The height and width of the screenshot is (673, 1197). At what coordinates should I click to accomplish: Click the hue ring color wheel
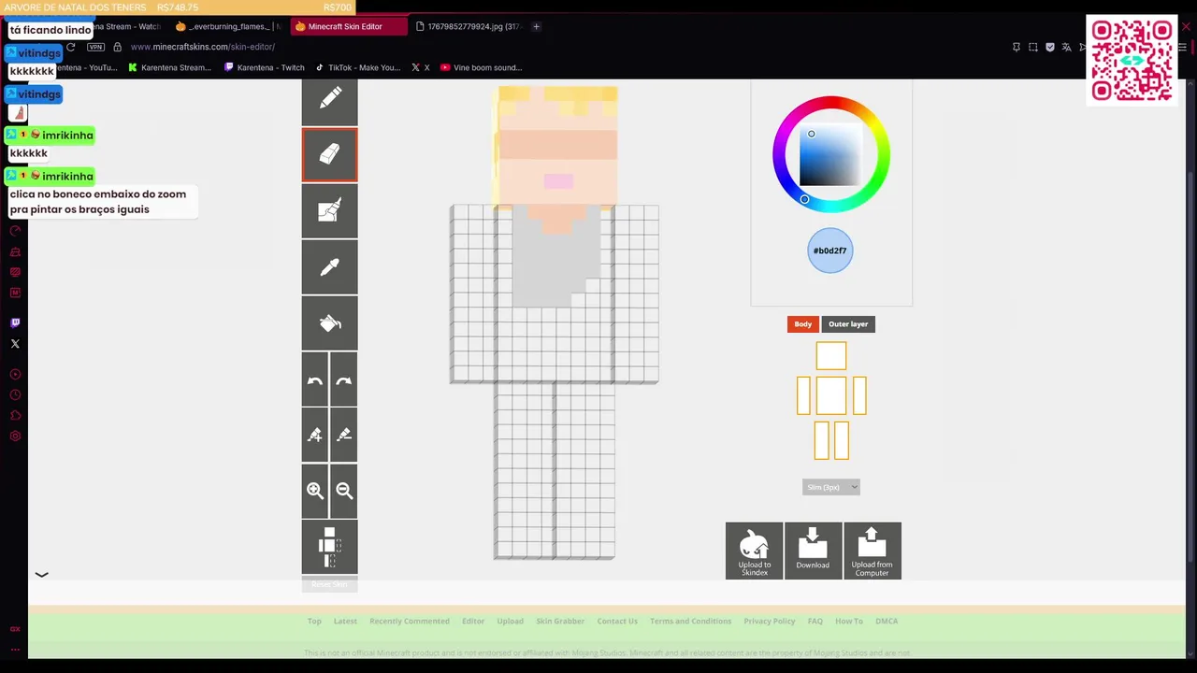tap(831, 103)
